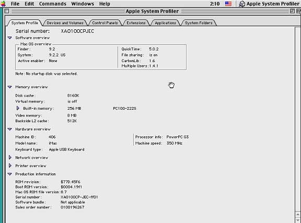The height and width of the screenshot is (223, 301).
Task: Expand the Network overview section
Action: point(10,157)
